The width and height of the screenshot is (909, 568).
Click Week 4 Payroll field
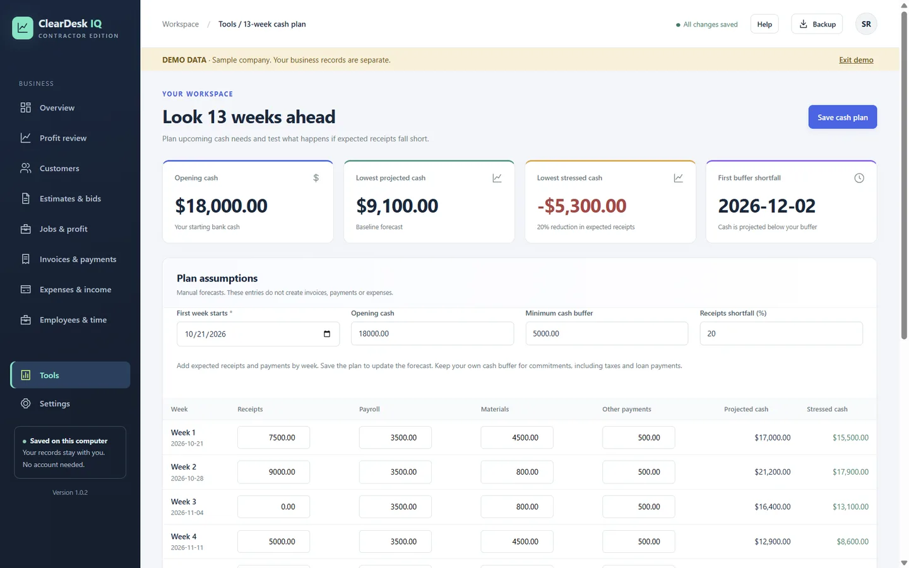point(395,541)
